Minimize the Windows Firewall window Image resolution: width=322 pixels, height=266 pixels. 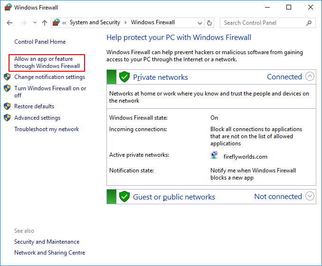[x=267, y=8]
